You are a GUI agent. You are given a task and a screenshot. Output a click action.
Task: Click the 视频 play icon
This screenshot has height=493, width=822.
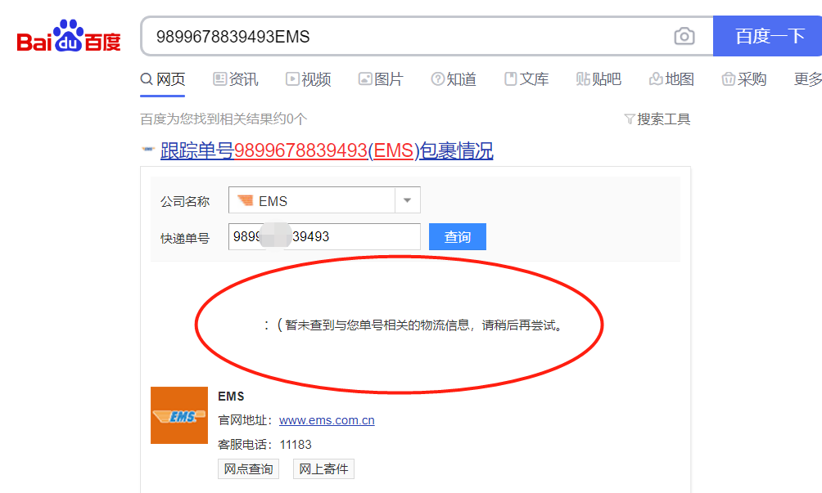[292, 79]
